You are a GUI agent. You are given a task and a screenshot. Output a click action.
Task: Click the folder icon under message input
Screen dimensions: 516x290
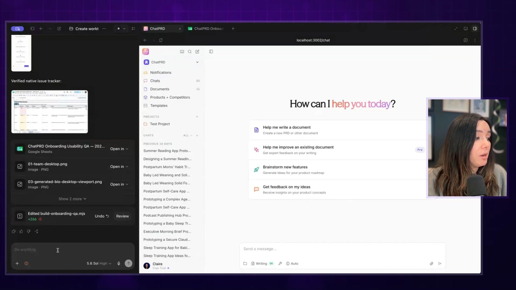point(245,263)
